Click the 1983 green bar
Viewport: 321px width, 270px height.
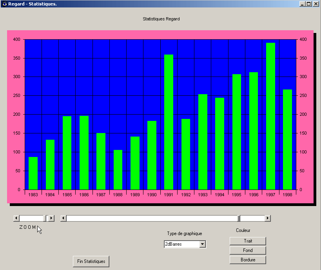[x=33, y=173]
